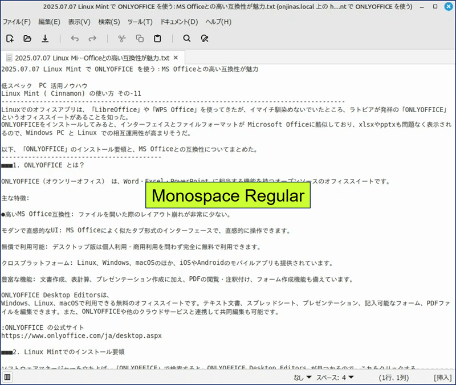
Task: Paste from clipboard icon
Action: coord(157,38)
